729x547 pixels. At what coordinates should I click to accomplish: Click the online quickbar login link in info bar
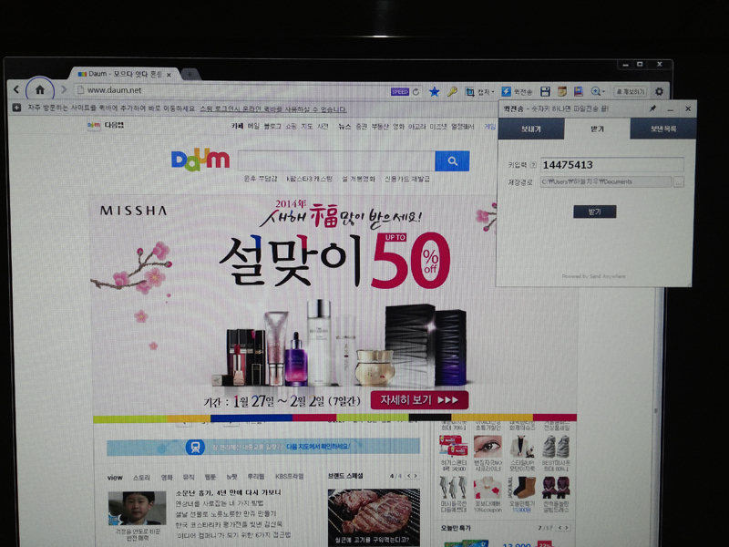(x=272, y=109)
